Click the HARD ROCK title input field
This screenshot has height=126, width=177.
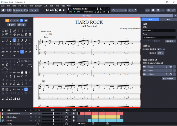click(159, 31)
